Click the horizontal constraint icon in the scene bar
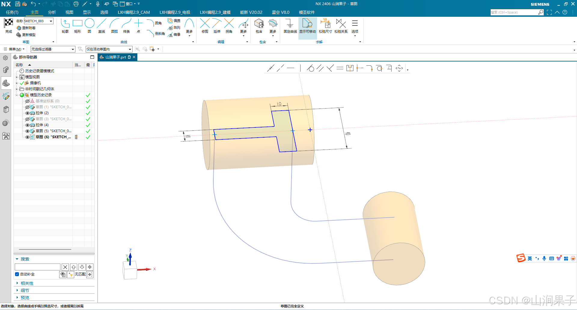 (x=291, y=68)
